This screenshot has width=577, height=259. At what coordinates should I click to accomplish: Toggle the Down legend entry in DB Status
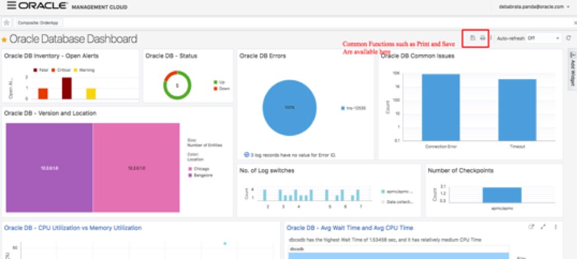click(x=222, y=88)
